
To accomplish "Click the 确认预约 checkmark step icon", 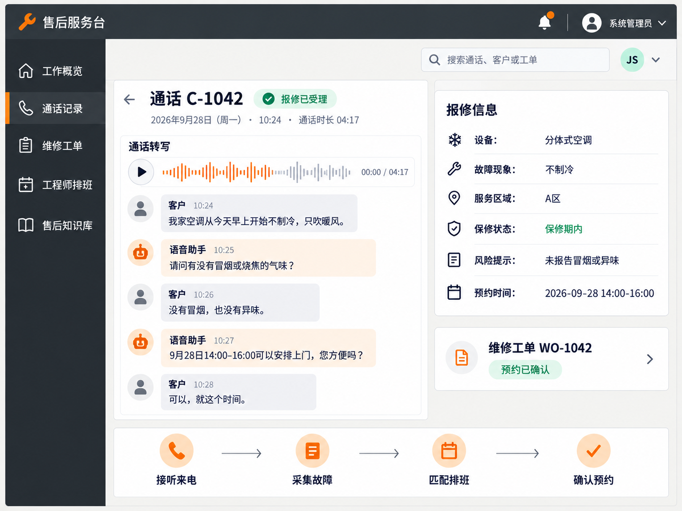I will click(x=593, y=451).
